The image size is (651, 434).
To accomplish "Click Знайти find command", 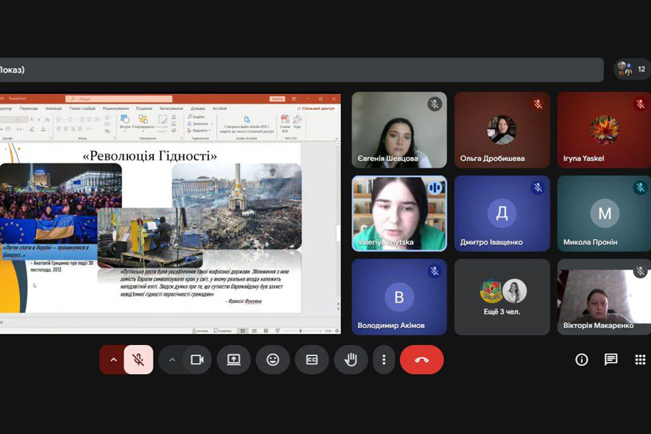I will [196, 117].
